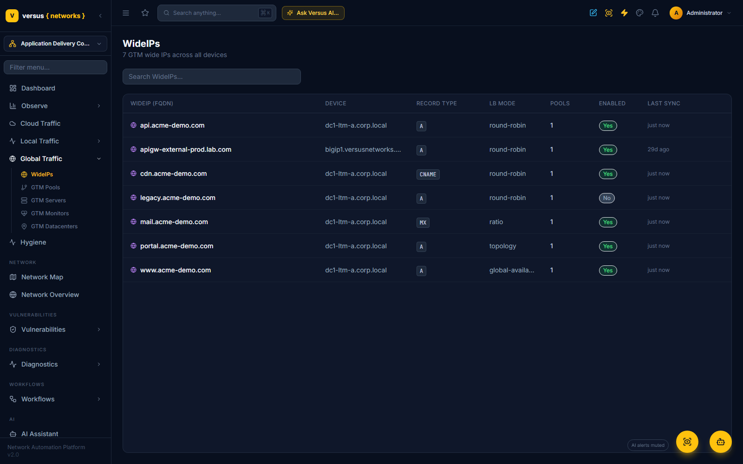
Task: Open Cloud Traffic page
Action: click(56, 123)
